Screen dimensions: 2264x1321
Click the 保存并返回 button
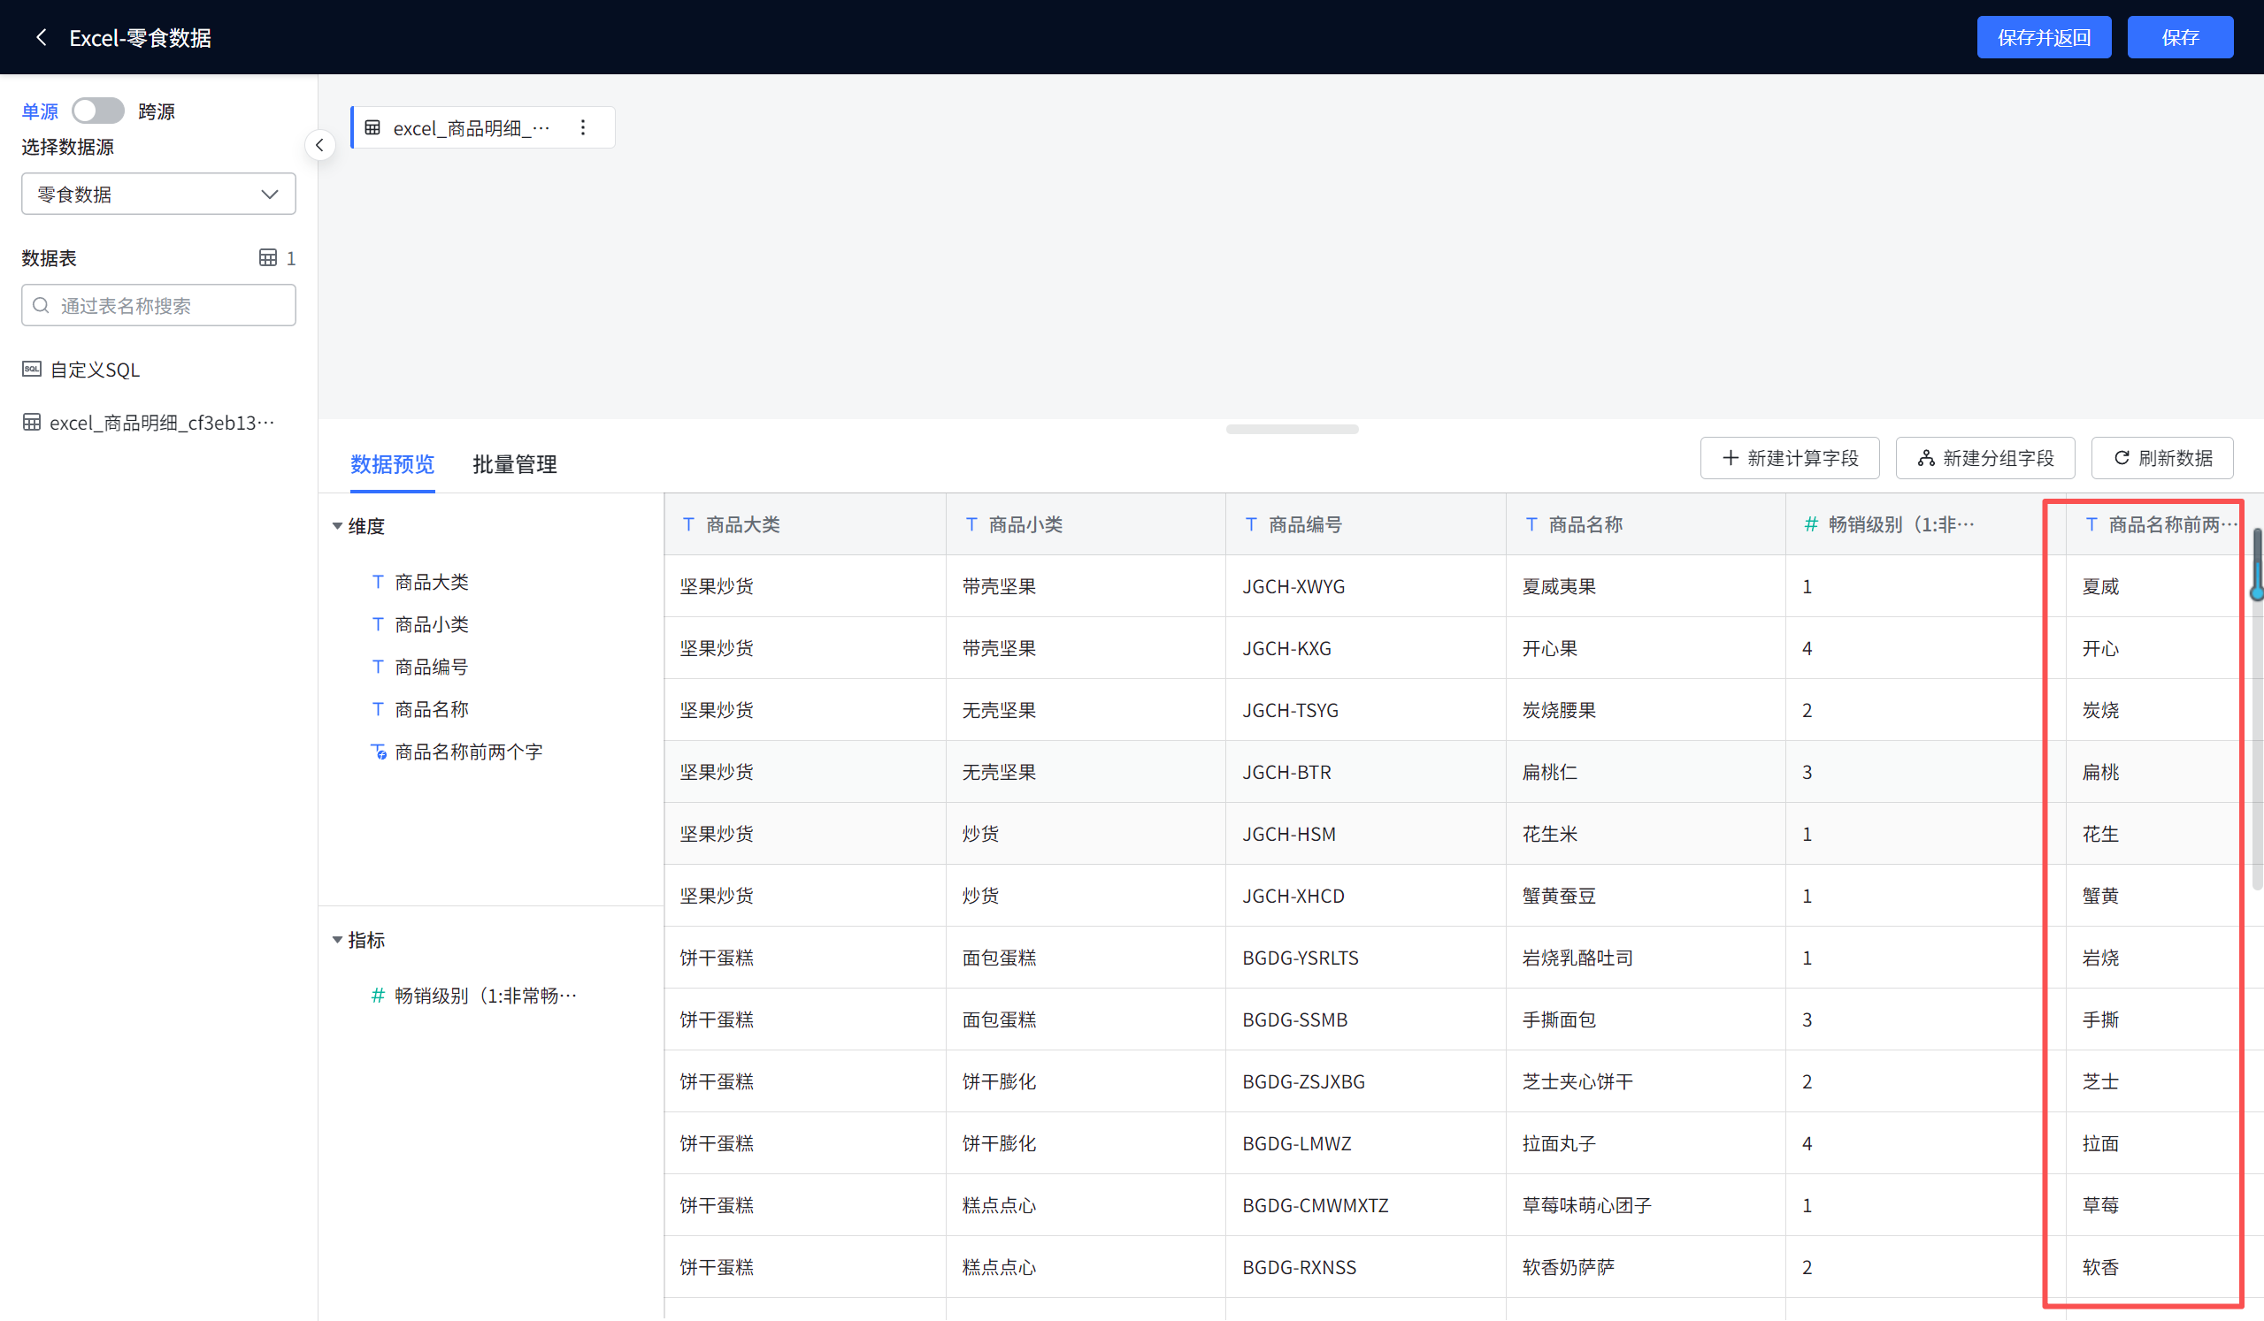tap(2043, 37)
